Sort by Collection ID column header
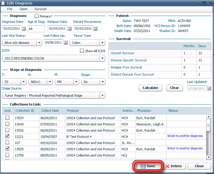 point(26,111)
